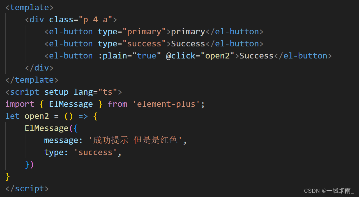
Task: Click ElMessage inside the import braces
Action: [x=71, y=104]
